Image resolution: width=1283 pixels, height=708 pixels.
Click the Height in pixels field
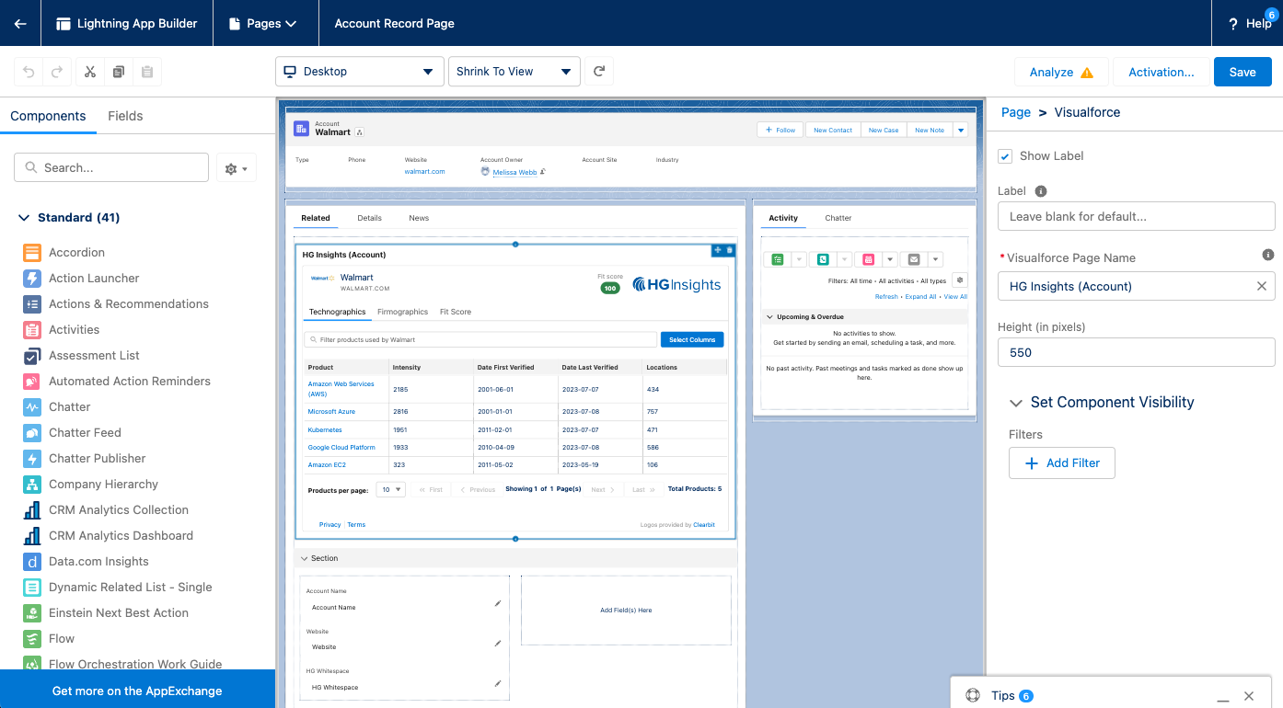[1136, 352]
